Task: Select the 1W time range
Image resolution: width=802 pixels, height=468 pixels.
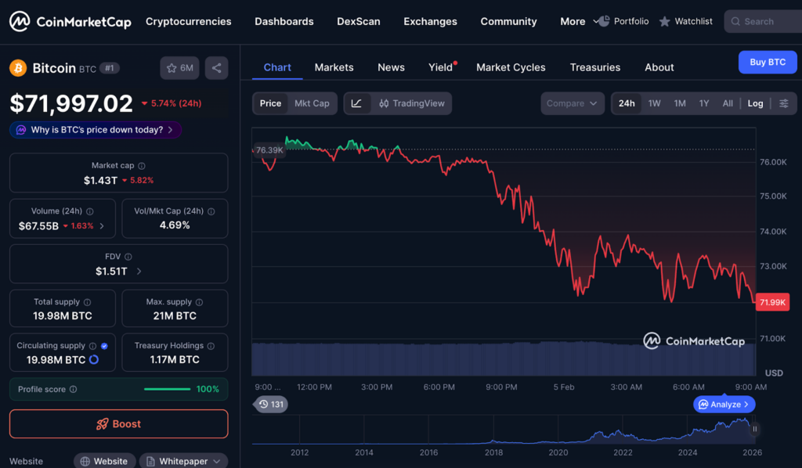Action: coord(654,103)
